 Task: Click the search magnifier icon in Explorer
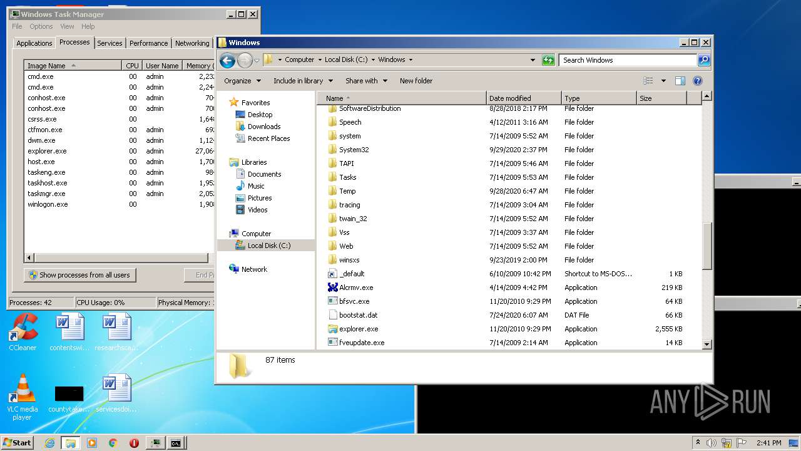[704, 60]
